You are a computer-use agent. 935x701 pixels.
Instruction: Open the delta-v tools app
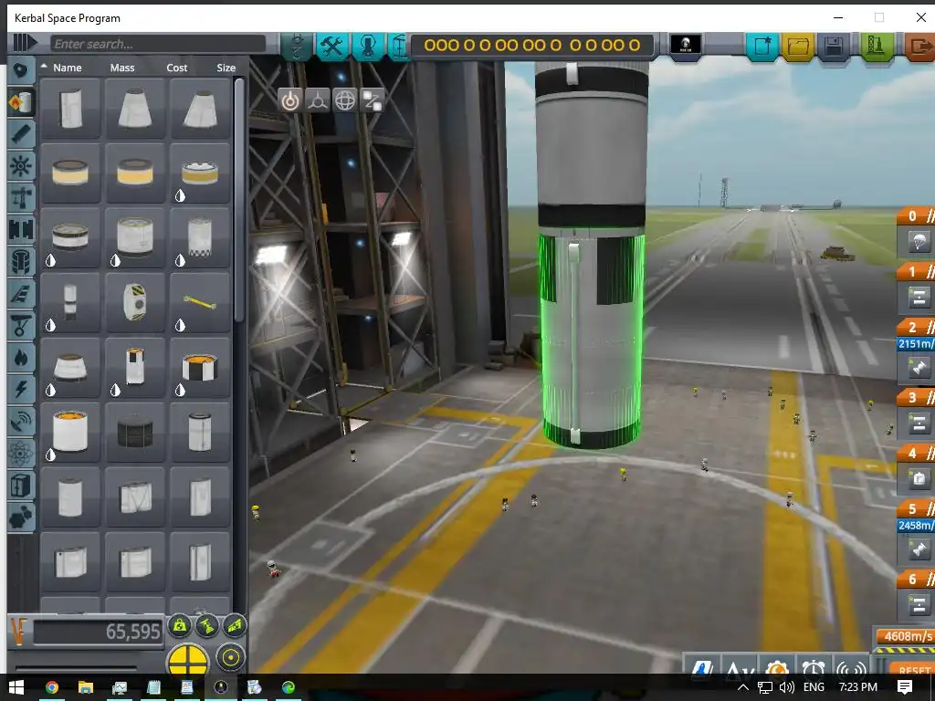740,667
